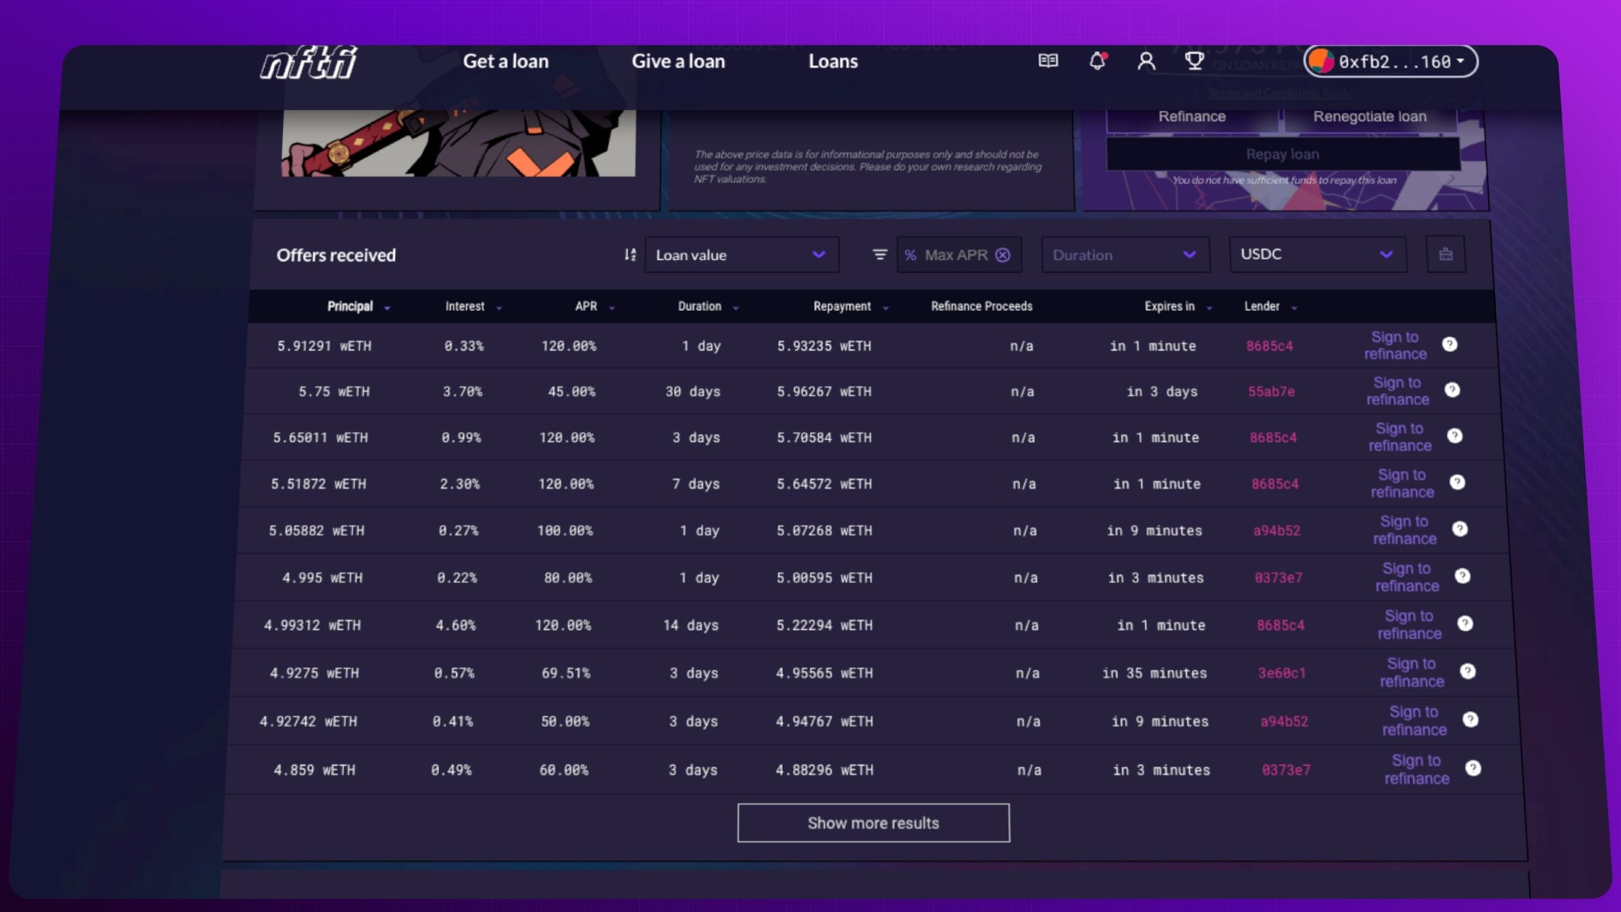The height and width of the screenshot is (912, 1621).
Task: Click the NFT artwork thumbnail
Action: point(458,143)
